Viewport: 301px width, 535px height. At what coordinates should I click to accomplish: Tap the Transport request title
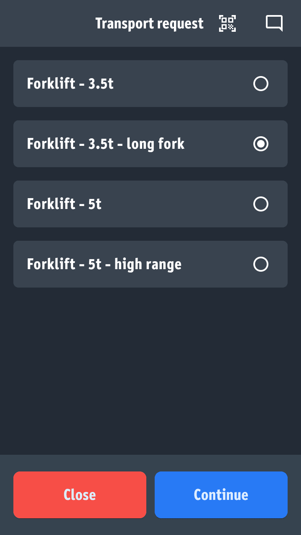point(149,23)
